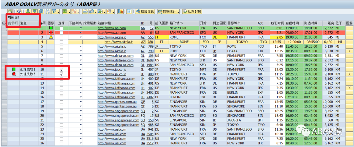
Task: Open the 下拉列表 dropdown in row 7
Action: [x=81, y=56]
